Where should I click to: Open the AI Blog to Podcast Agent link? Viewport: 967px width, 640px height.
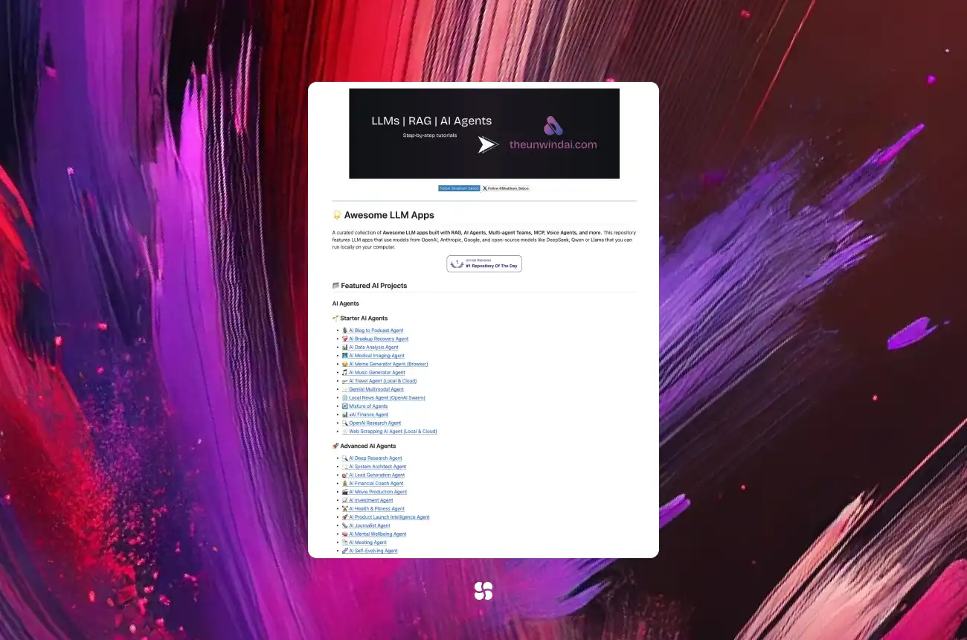coord(372,330)
